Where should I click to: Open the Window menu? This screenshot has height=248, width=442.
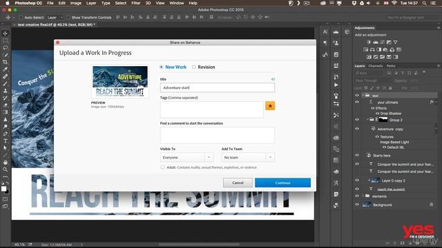point(177,3)
